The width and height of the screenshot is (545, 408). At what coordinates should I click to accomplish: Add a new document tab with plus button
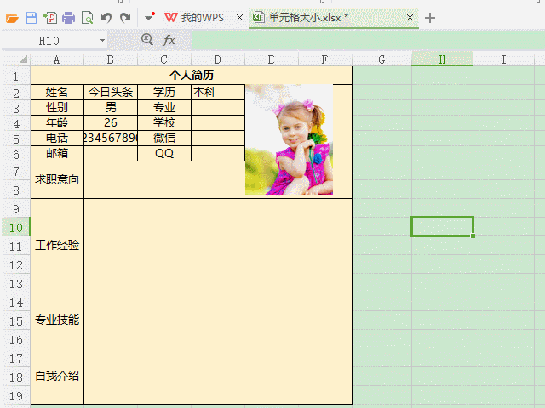(430, 18)
